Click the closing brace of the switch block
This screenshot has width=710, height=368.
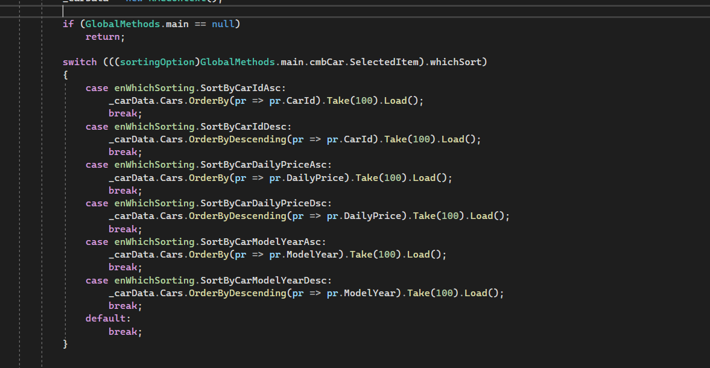click(x=65, y=344)
